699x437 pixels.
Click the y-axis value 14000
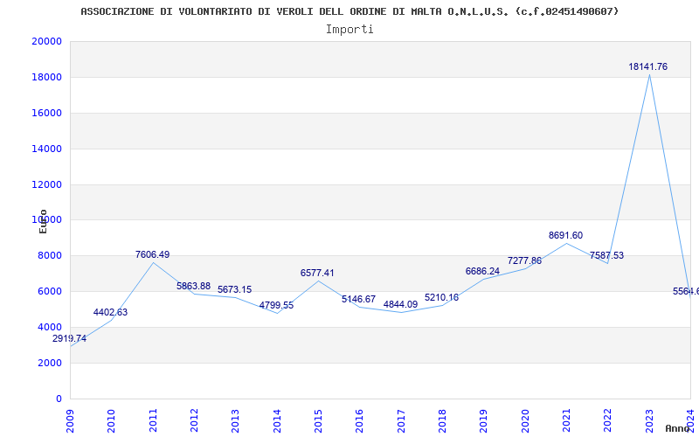(46, 149)
